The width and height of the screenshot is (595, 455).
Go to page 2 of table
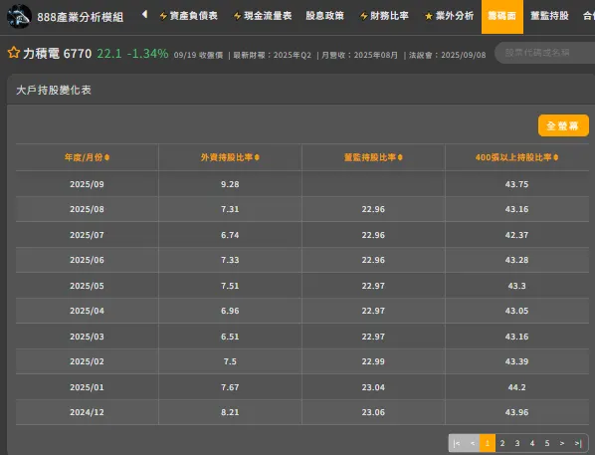[x=502, y=443]
